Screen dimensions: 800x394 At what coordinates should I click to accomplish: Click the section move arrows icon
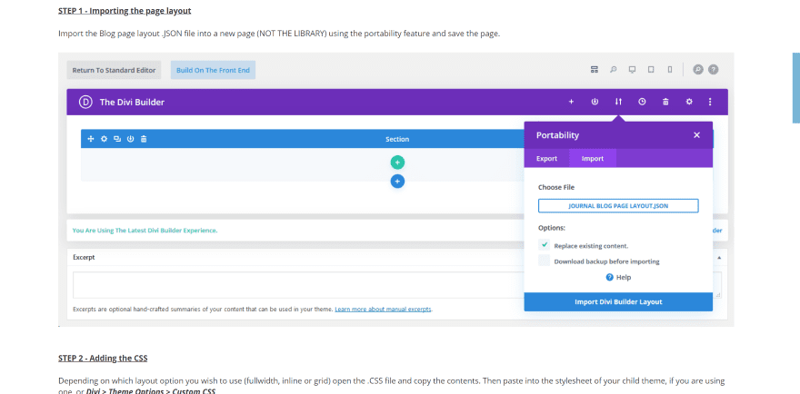(91, 139)
